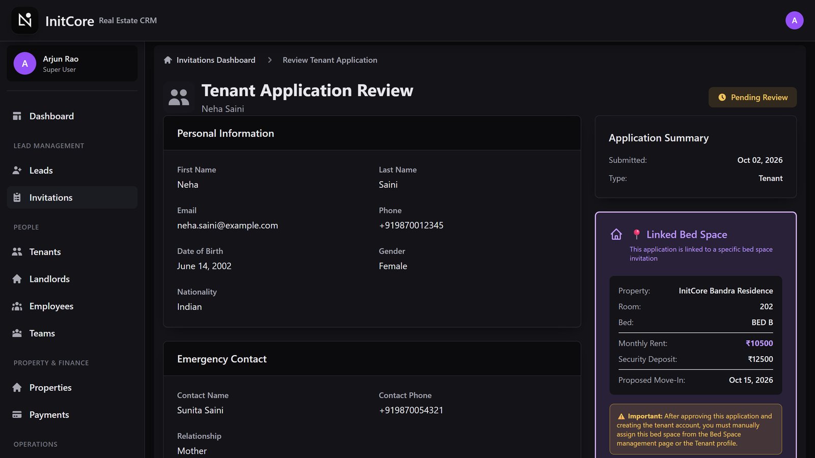Click phone number +919870012345

tap(411, 225)
